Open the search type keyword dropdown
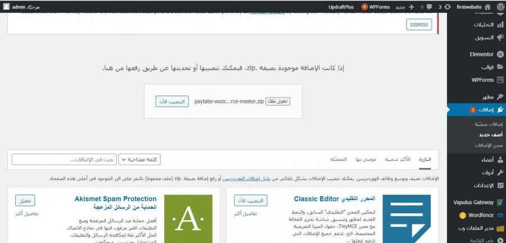The height and width of the screenshot is (243, 506). [139, 159]
